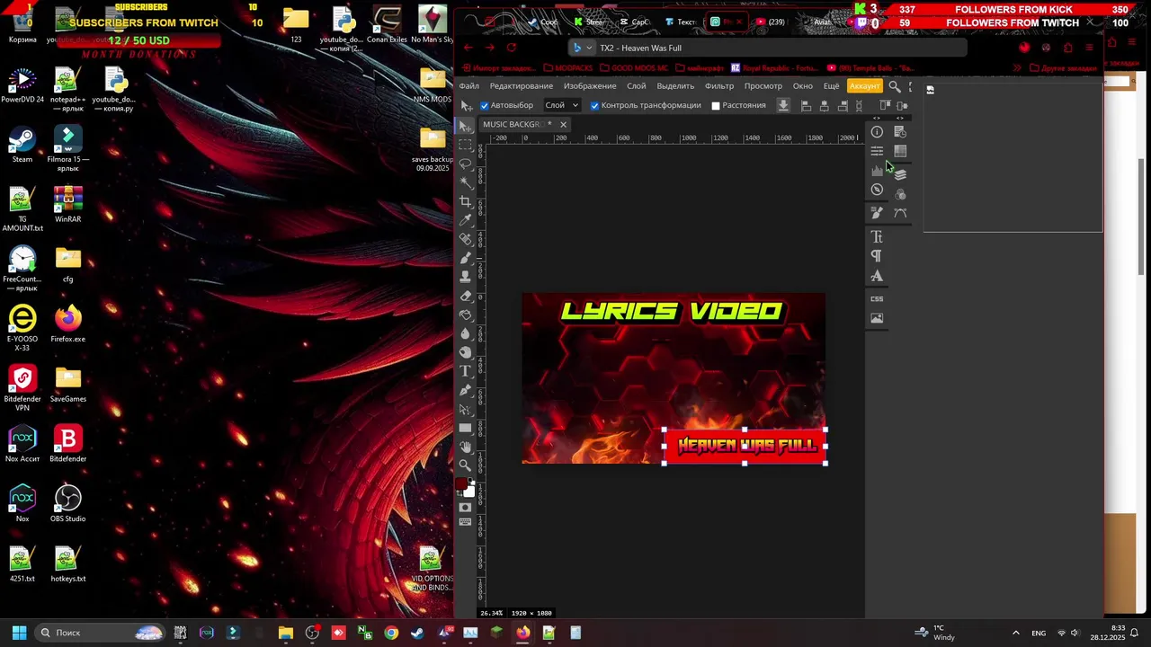Open the Файл menu
The width and height of the screenshot is (1151, 647).
click(x=469, y=86)
